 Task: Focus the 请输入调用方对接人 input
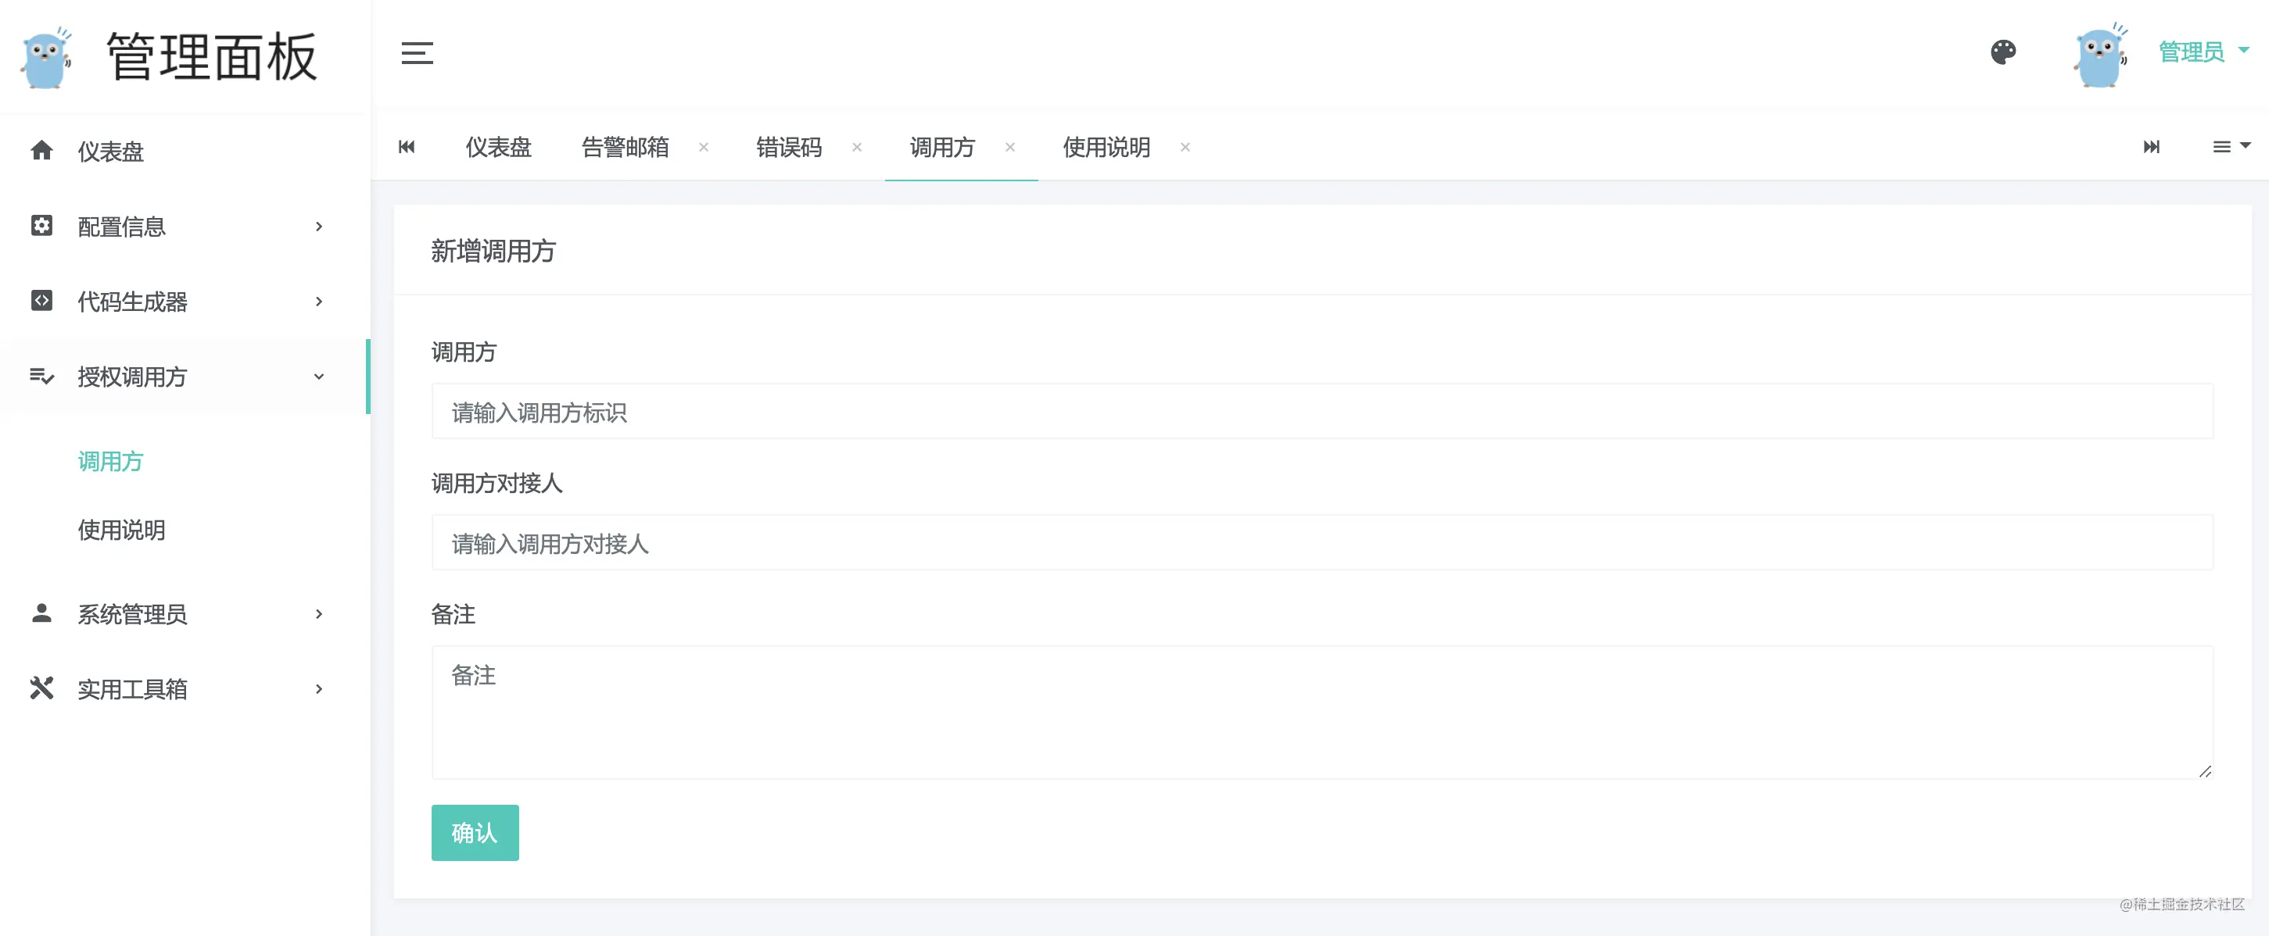click(1322, 542)
